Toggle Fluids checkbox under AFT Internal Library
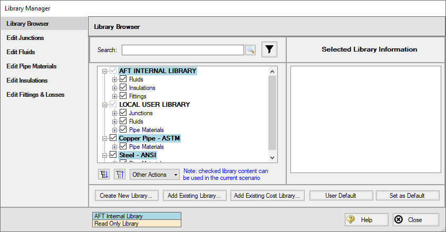The height and width of the screenshot is (232, 446). click(123, 79)
